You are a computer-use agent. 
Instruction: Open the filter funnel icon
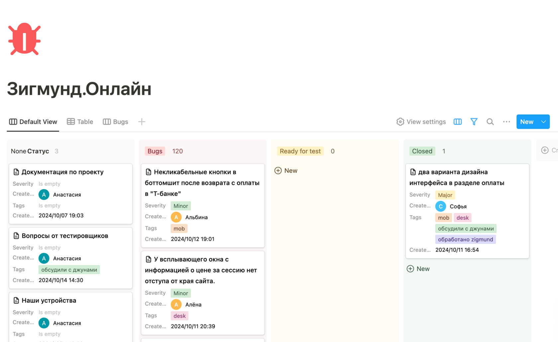point(474,122)
